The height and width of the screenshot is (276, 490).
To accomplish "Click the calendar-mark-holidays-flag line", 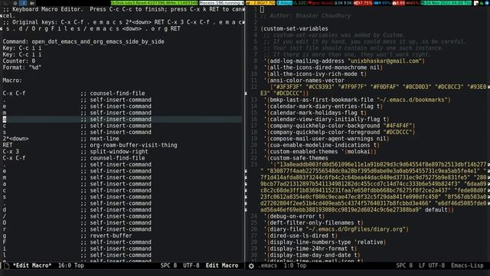I will coord(315,113).
